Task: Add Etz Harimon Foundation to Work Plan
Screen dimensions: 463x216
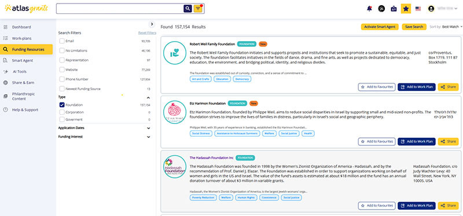Action: [416, 141]
